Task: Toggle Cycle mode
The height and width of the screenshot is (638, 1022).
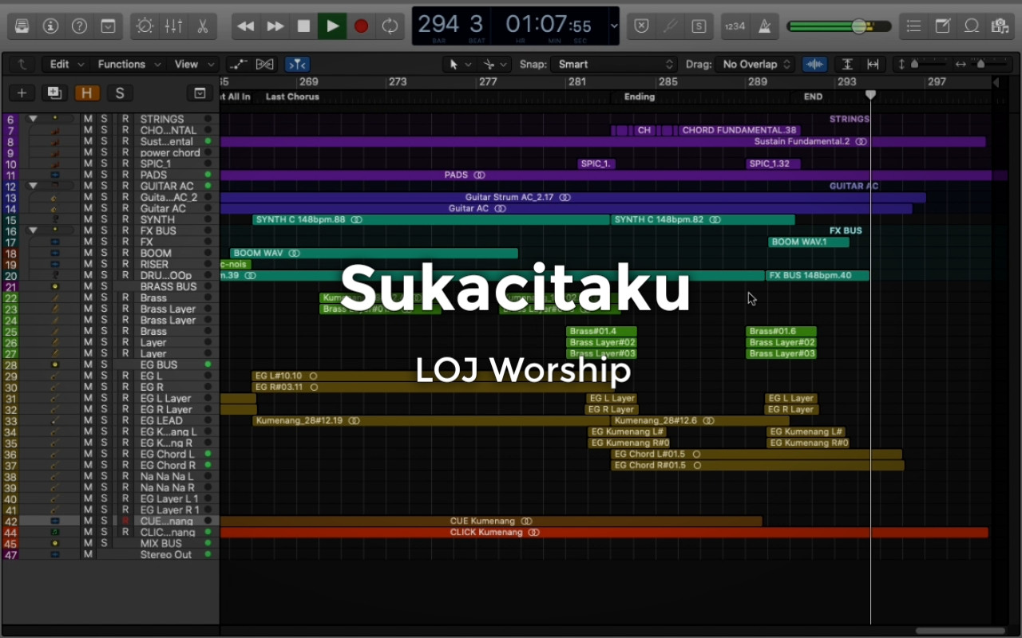Action: pyautogui.click(x=390, y=26)
